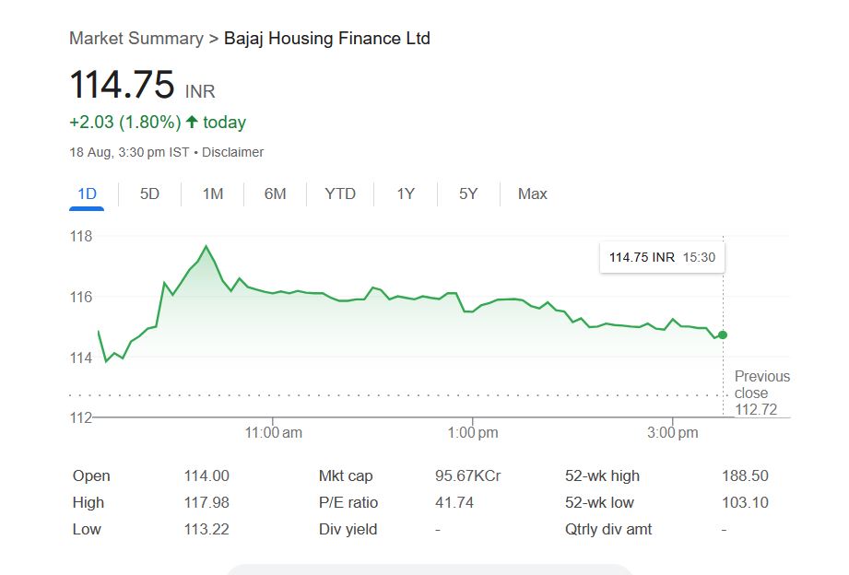The height and width of the screenshot is (575, 849).
Task: Click the green up-arrow beside today
Action: (192, 122)
